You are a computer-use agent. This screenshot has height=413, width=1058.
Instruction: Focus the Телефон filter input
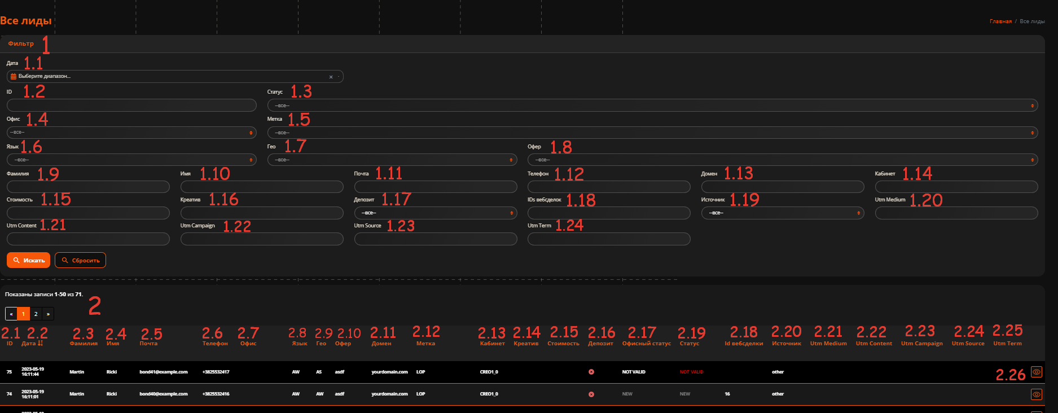click(609, 187)
